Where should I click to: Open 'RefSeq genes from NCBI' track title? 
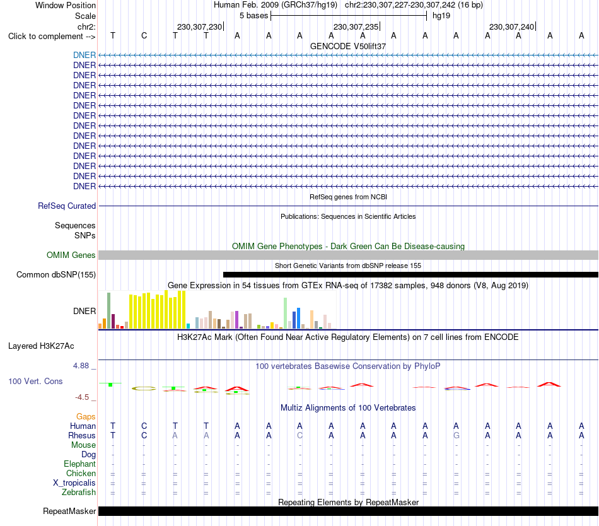(x=348, y=197)
